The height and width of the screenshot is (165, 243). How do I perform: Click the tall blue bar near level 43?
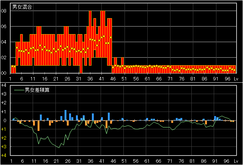[x=109, y=116]
